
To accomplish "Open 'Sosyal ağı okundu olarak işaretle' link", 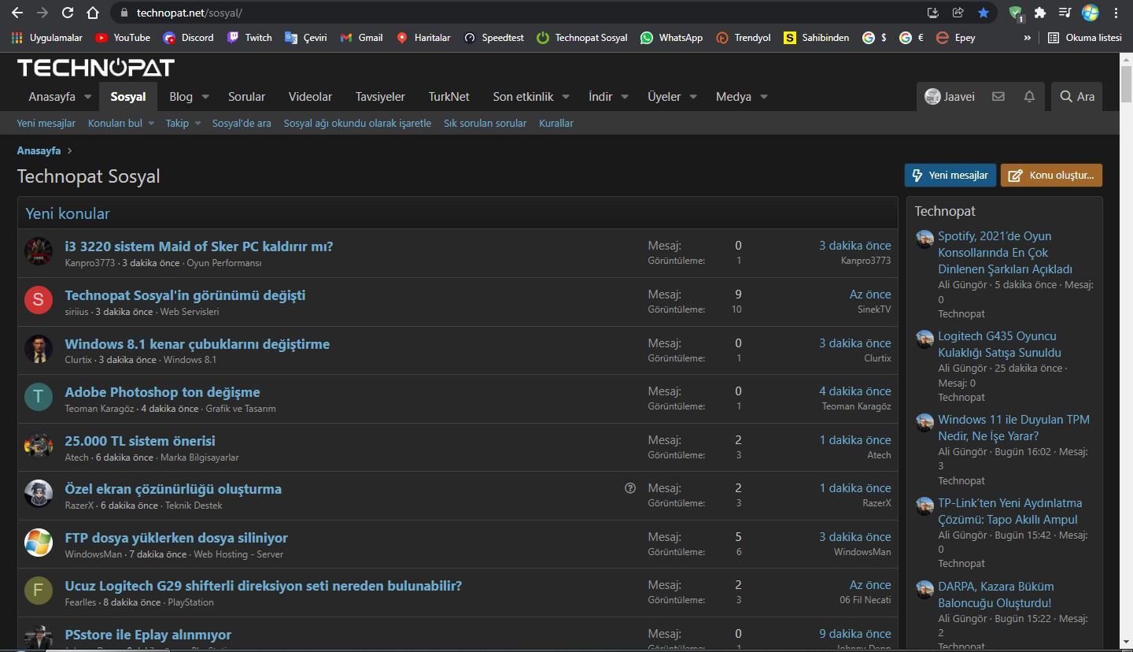I will tap(357, 124).
